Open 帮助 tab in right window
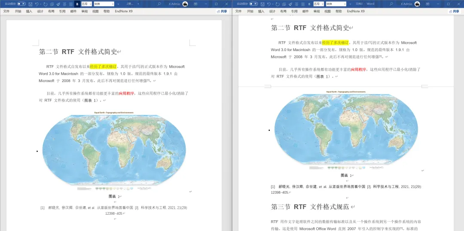Screen dimensions: 464x231 339,11
